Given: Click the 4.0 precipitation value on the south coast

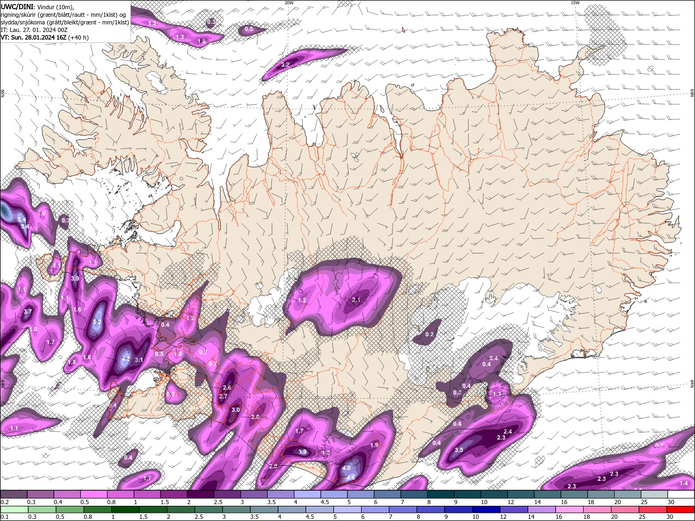Looking at the screenshot, I should click(x=346, y=468).
